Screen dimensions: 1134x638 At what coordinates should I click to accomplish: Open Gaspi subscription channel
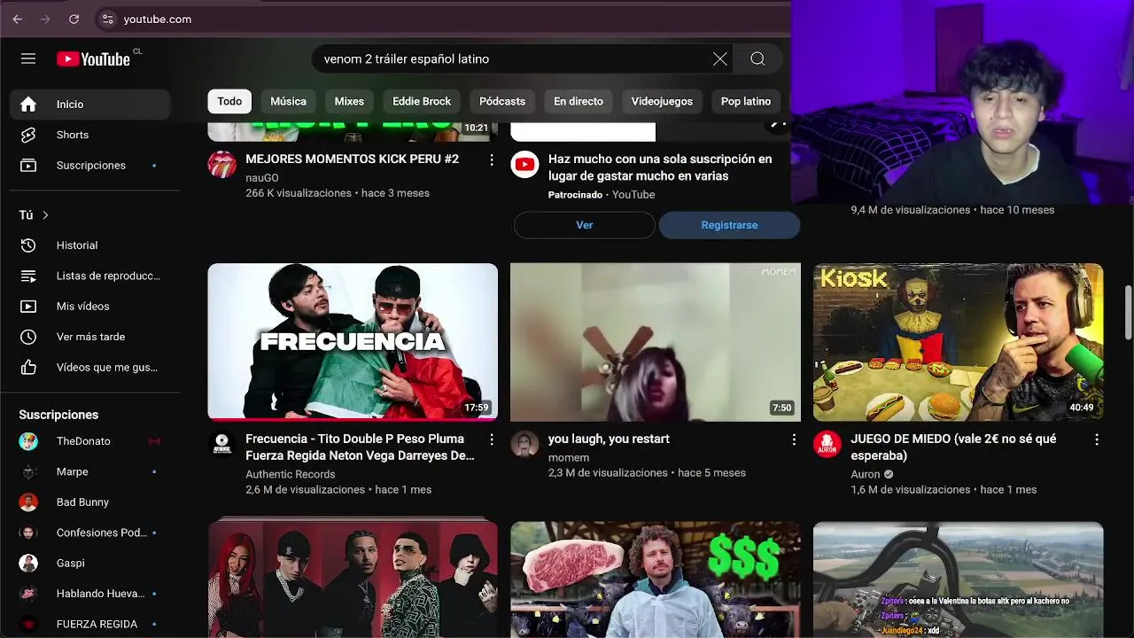(89, 563)
